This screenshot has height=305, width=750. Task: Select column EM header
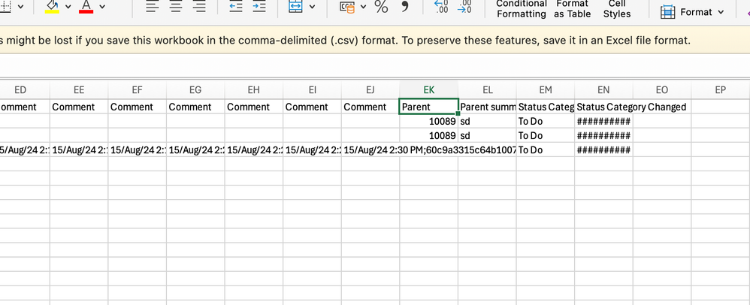[x=546, y=90]
